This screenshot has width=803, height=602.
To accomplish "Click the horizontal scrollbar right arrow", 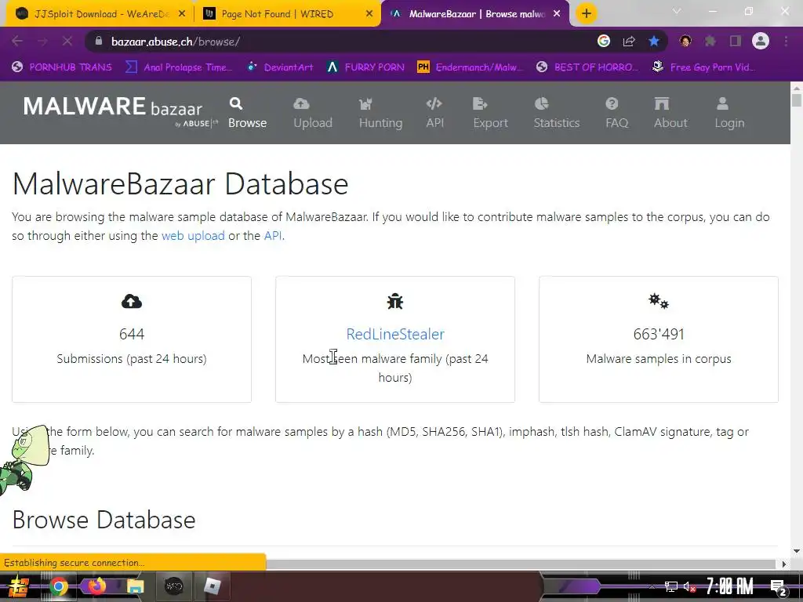I will pos(783,564).
